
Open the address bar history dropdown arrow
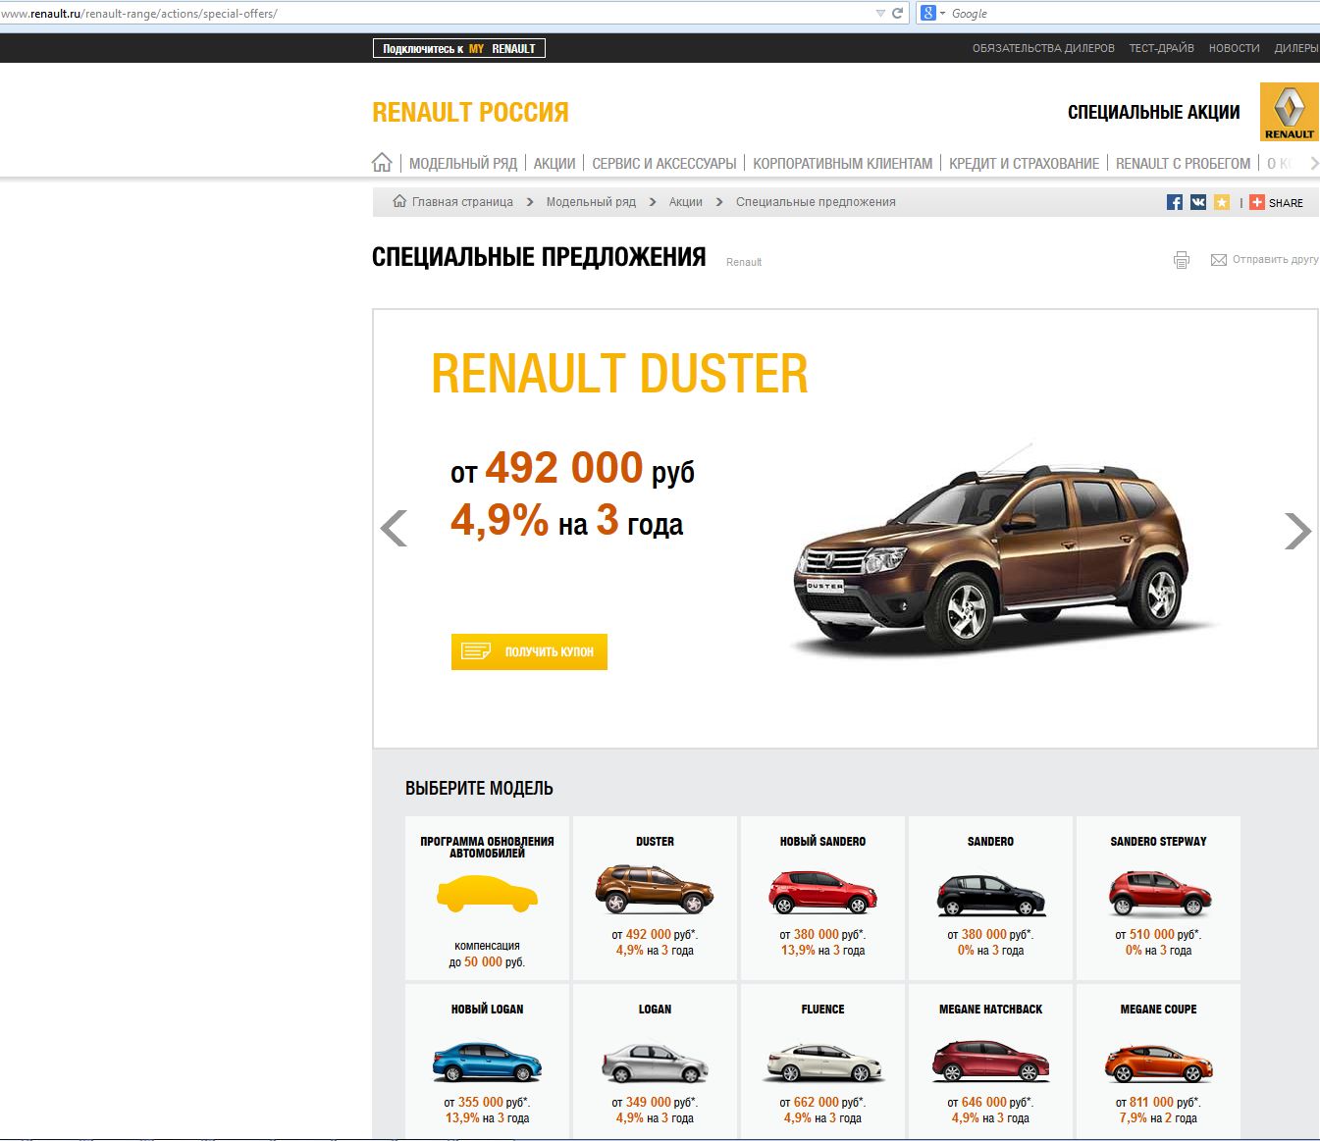pos(880,13)
